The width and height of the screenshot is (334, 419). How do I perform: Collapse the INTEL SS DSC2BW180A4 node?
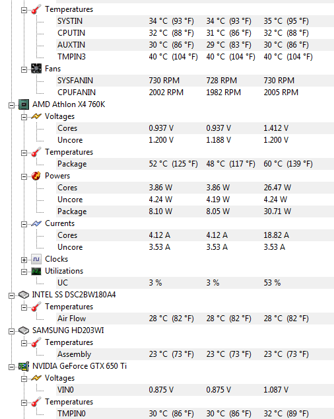click(x=11, y=295)
